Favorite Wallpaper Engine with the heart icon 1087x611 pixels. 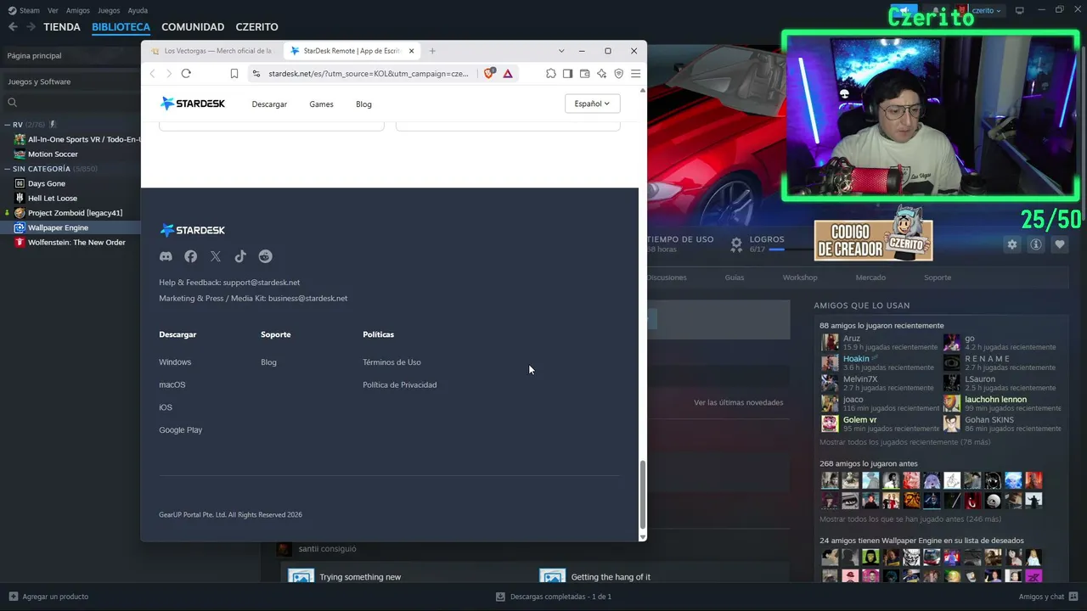[x=1060, y=244]
